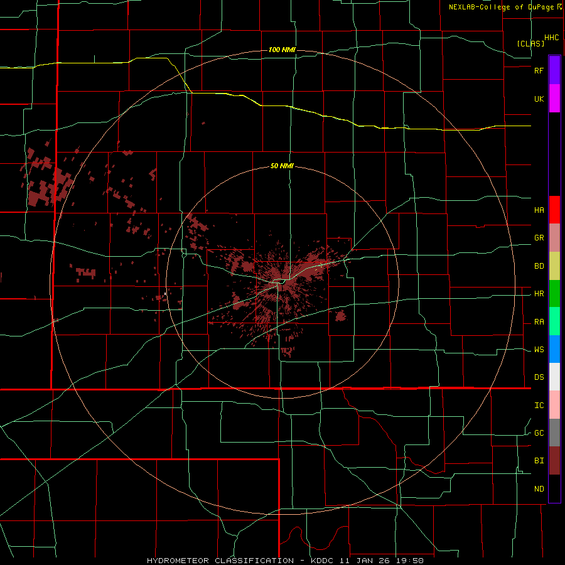The width and height of the screenshot is (565, 565).
Task: Click the 50 NMI range ring label
Action: (282, 166)
